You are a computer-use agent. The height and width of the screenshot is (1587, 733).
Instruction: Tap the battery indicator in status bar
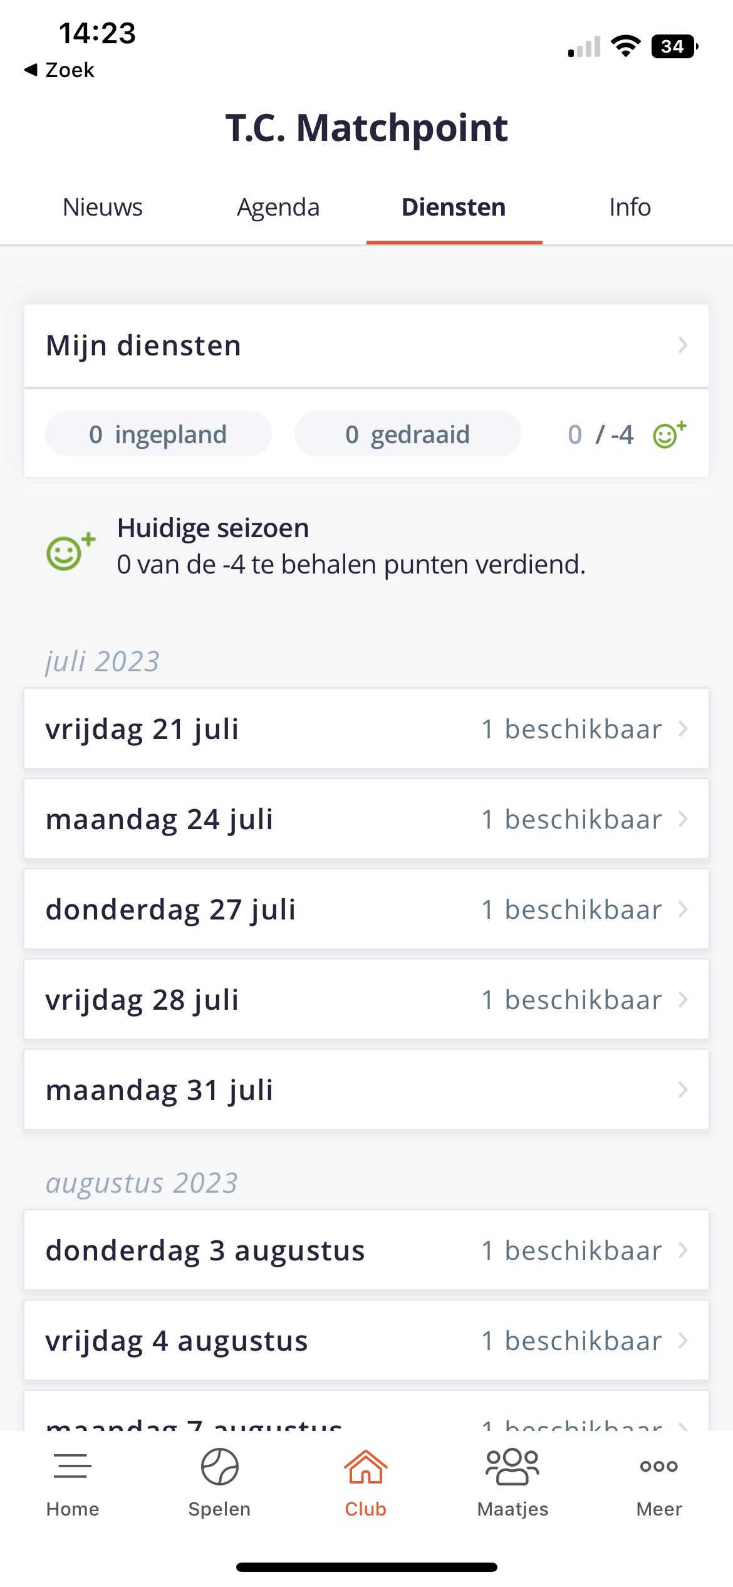point(675,46)
